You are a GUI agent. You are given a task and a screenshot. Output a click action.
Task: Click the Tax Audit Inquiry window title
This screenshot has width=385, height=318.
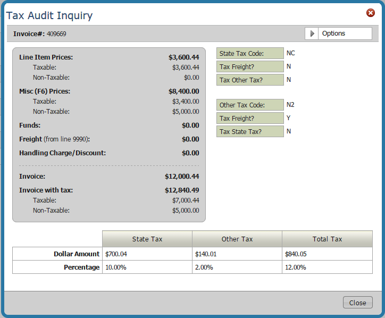(x=49, y=15)
